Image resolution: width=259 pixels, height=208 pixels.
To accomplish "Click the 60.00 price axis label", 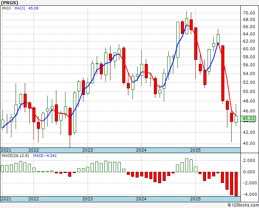I will coord(249,49).
